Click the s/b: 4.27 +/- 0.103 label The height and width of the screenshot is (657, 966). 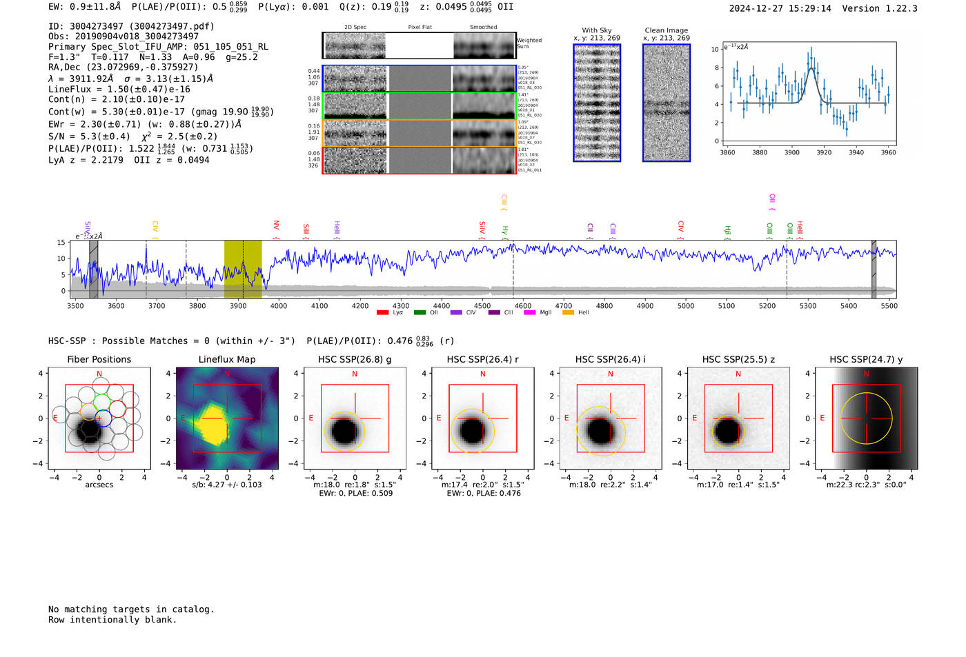(x=227, y=485)
